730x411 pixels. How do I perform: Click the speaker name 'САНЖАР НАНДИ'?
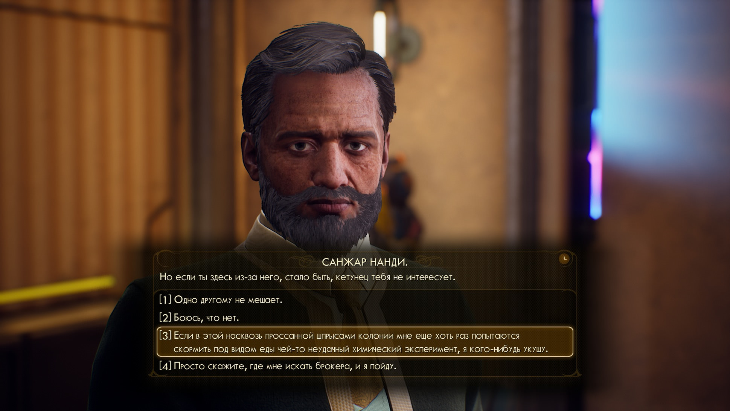click(364, 262)
